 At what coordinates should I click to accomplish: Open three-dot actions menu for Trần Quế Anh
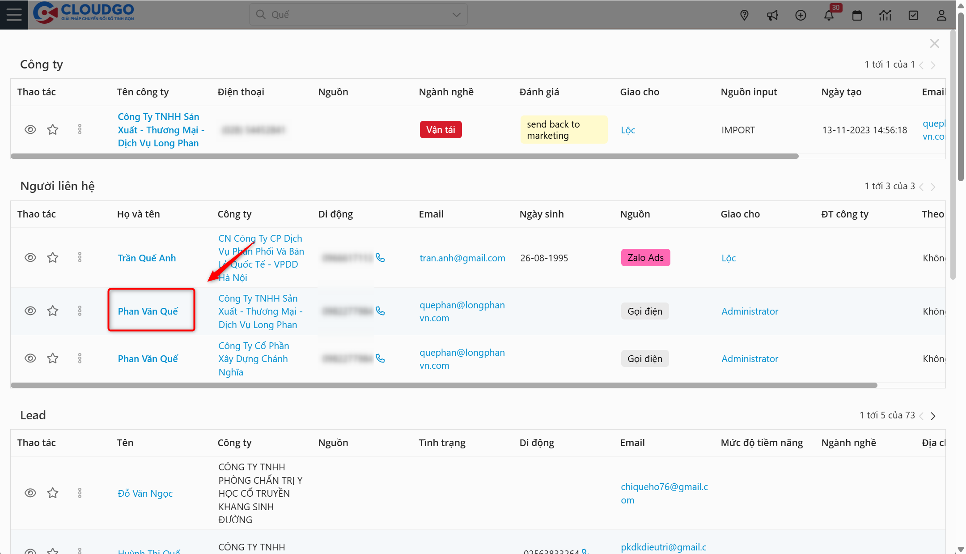[x=80, y=258]
